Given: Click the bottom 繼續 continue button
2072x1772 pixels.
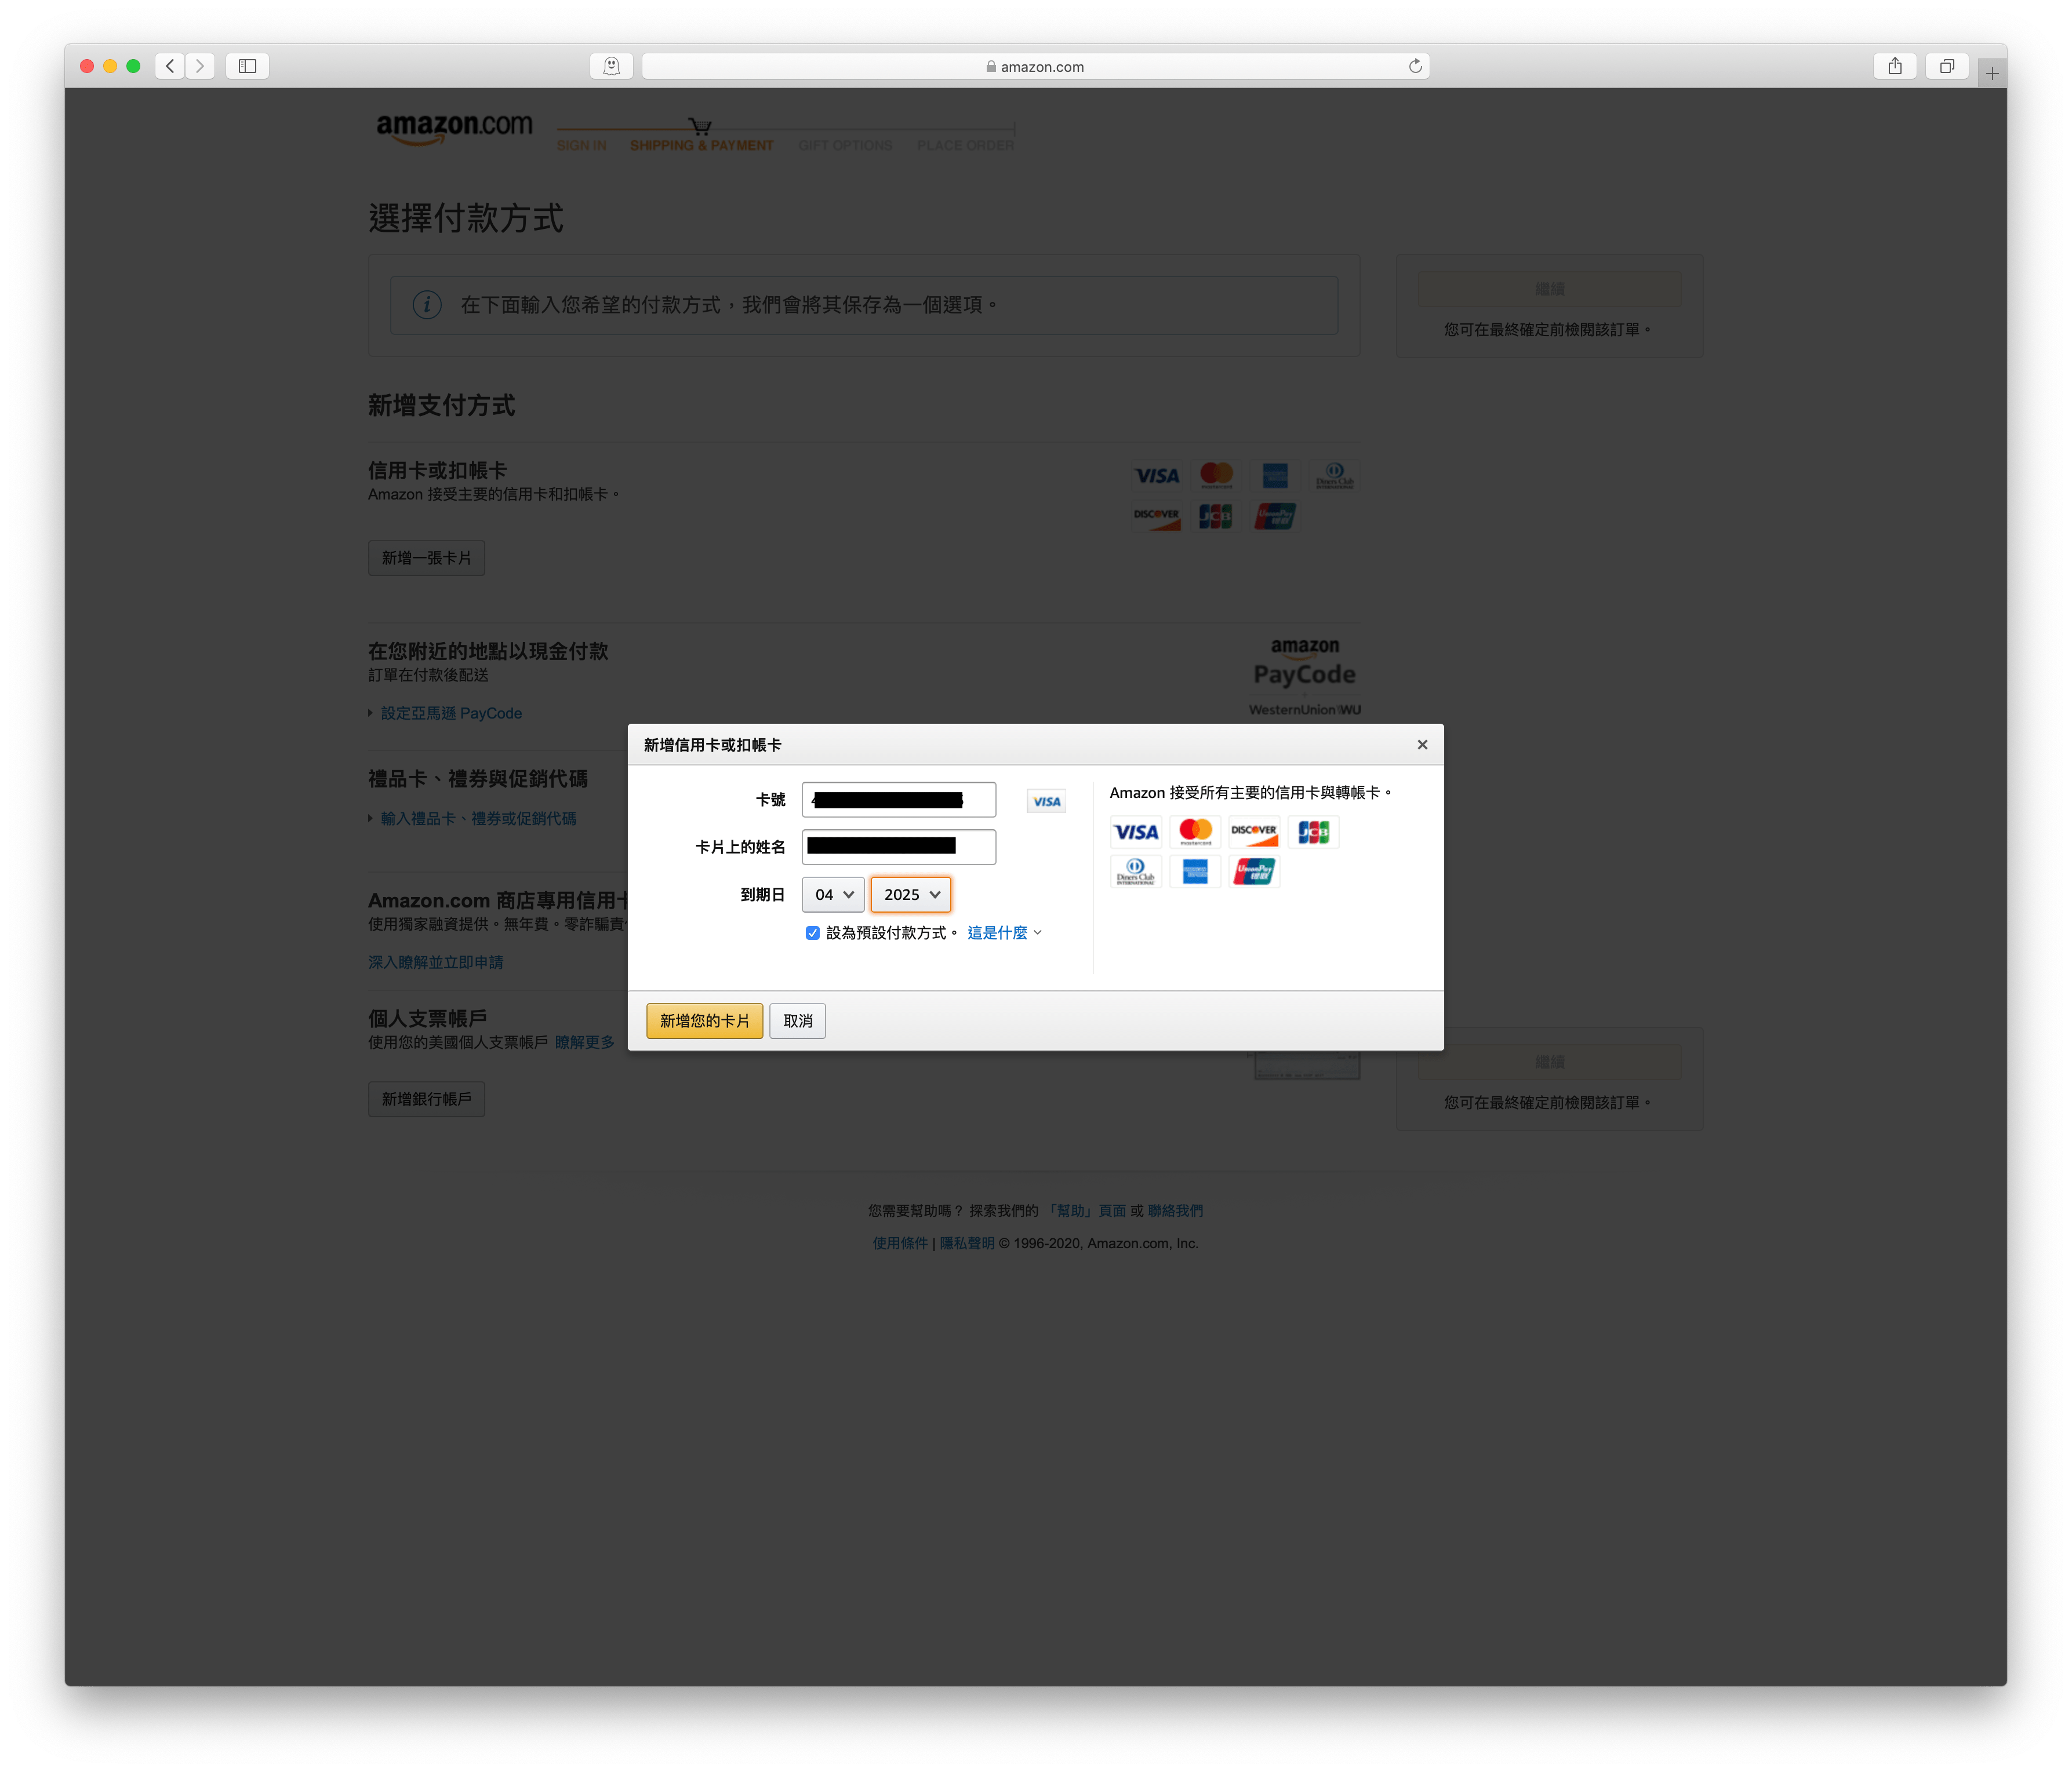Looking at the screenshot, I should tap(1549, 1062).
